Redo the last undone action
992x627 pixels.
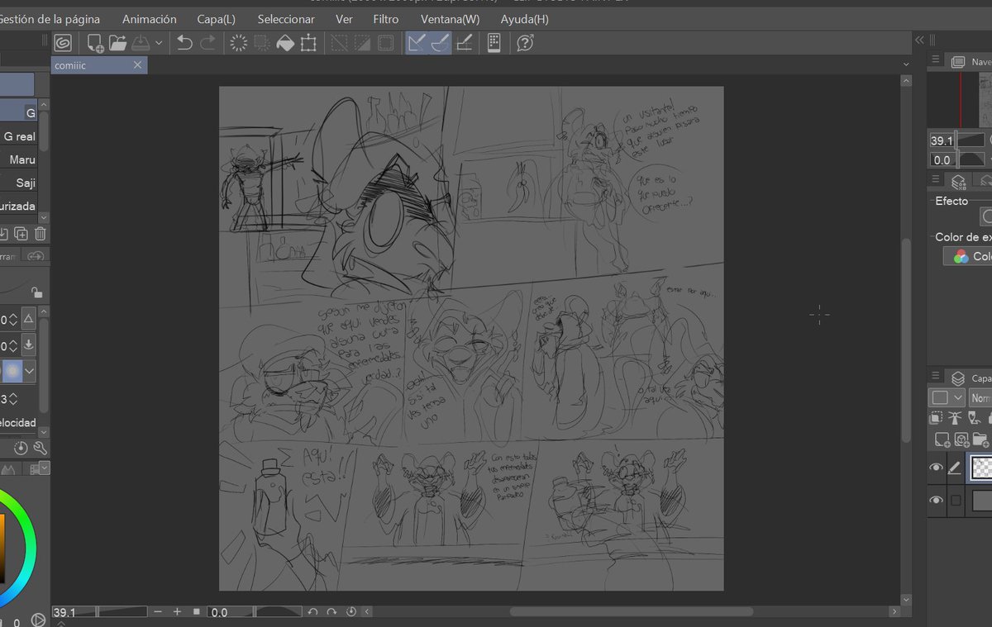coord(207,43)
